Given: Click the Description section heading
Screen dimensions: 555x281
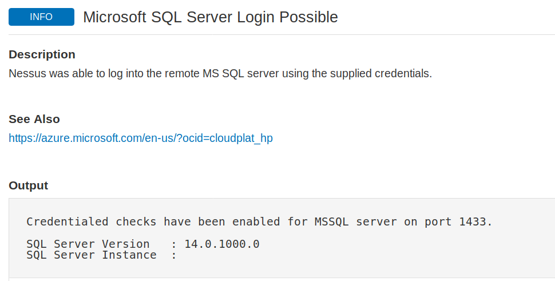Looking at the screenshot, I should coord(42,54).
